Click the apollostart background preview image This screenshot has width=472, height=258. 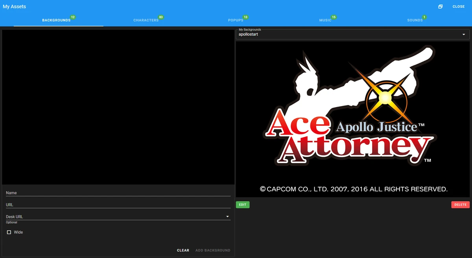(x=353, y=118)
